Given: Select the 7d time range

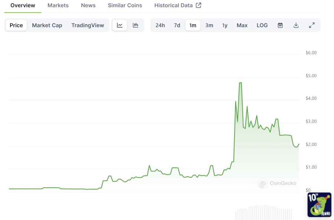Looking at the screenshot, I should [x=177, y=25].
